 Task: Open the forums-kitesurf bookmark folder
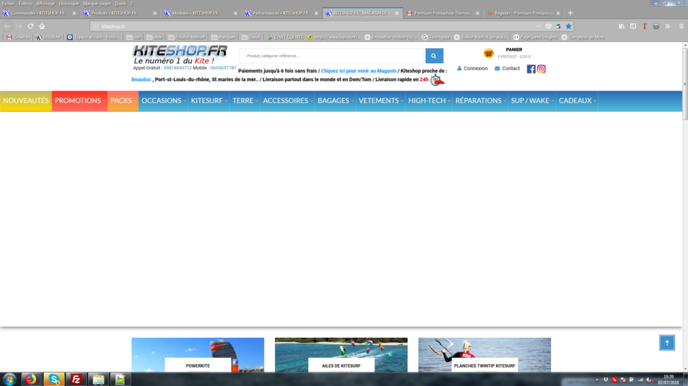coord(187,37)
